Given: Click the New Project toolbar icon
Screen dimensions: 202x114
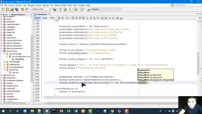Looking at the screenshot, I should click(x=8, y=9).
